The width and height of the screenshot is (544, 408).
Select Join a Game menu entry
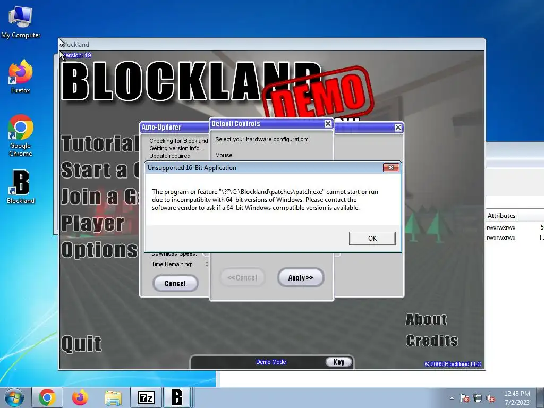100,197
